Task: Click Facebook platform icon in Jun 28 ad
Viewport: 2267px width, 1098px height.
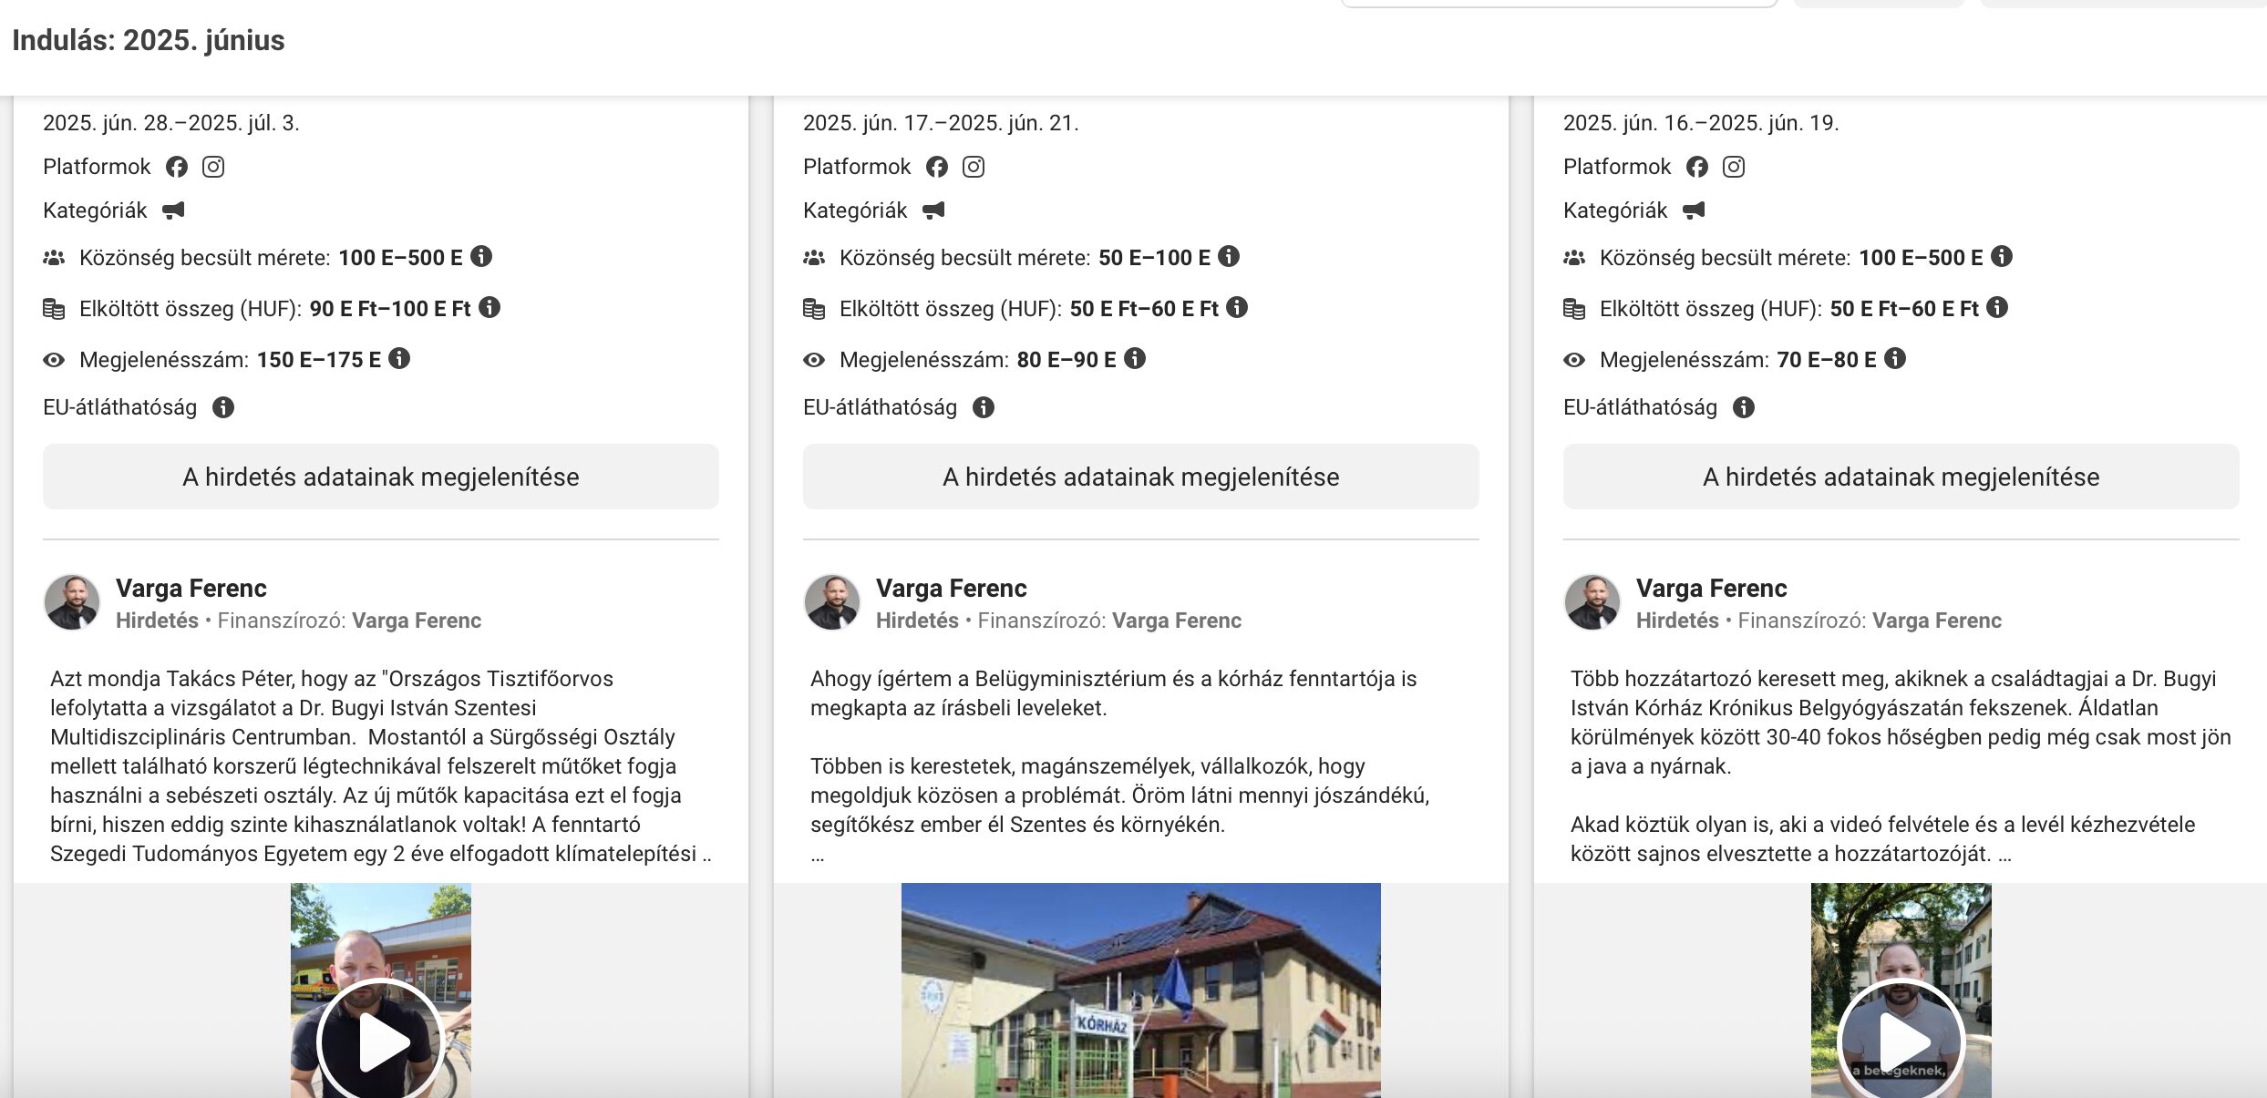Action: 177,167
